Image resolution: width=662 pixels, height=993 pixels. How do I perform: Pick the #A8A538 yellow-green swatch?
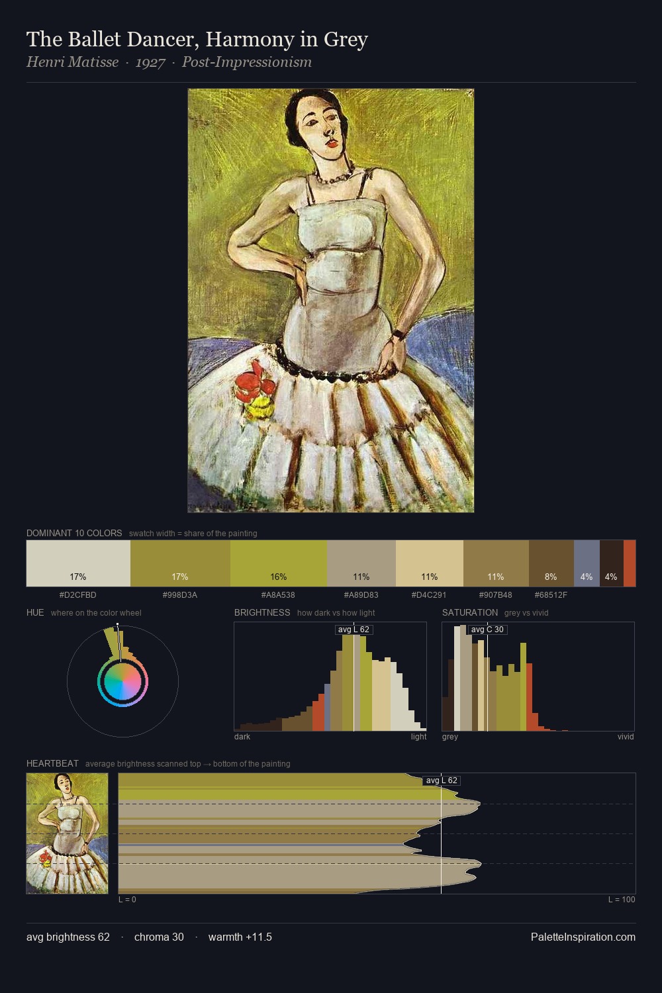click(x=279, y=563)
